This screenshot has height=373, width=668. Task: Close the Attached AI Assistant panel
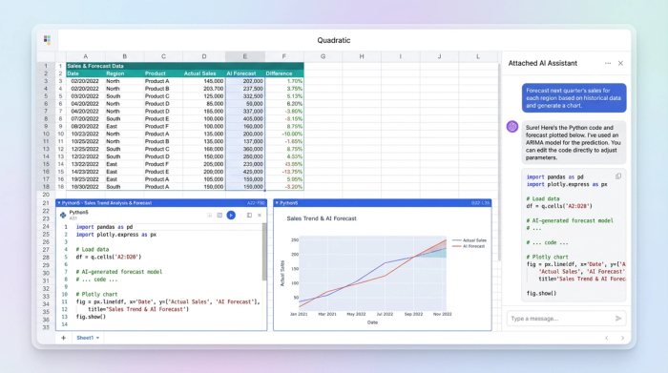click(620, 63)
